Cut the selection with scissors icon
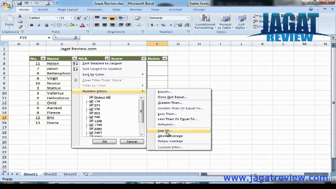Viewport: 336px width, 189px height. (20, 16)
